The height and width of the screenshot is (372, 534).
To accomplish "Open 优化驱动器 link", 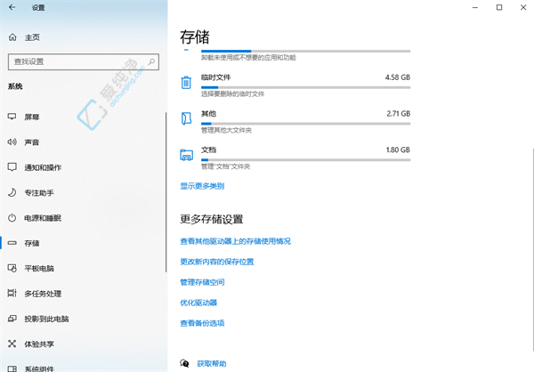I will [x=198, y=303].
